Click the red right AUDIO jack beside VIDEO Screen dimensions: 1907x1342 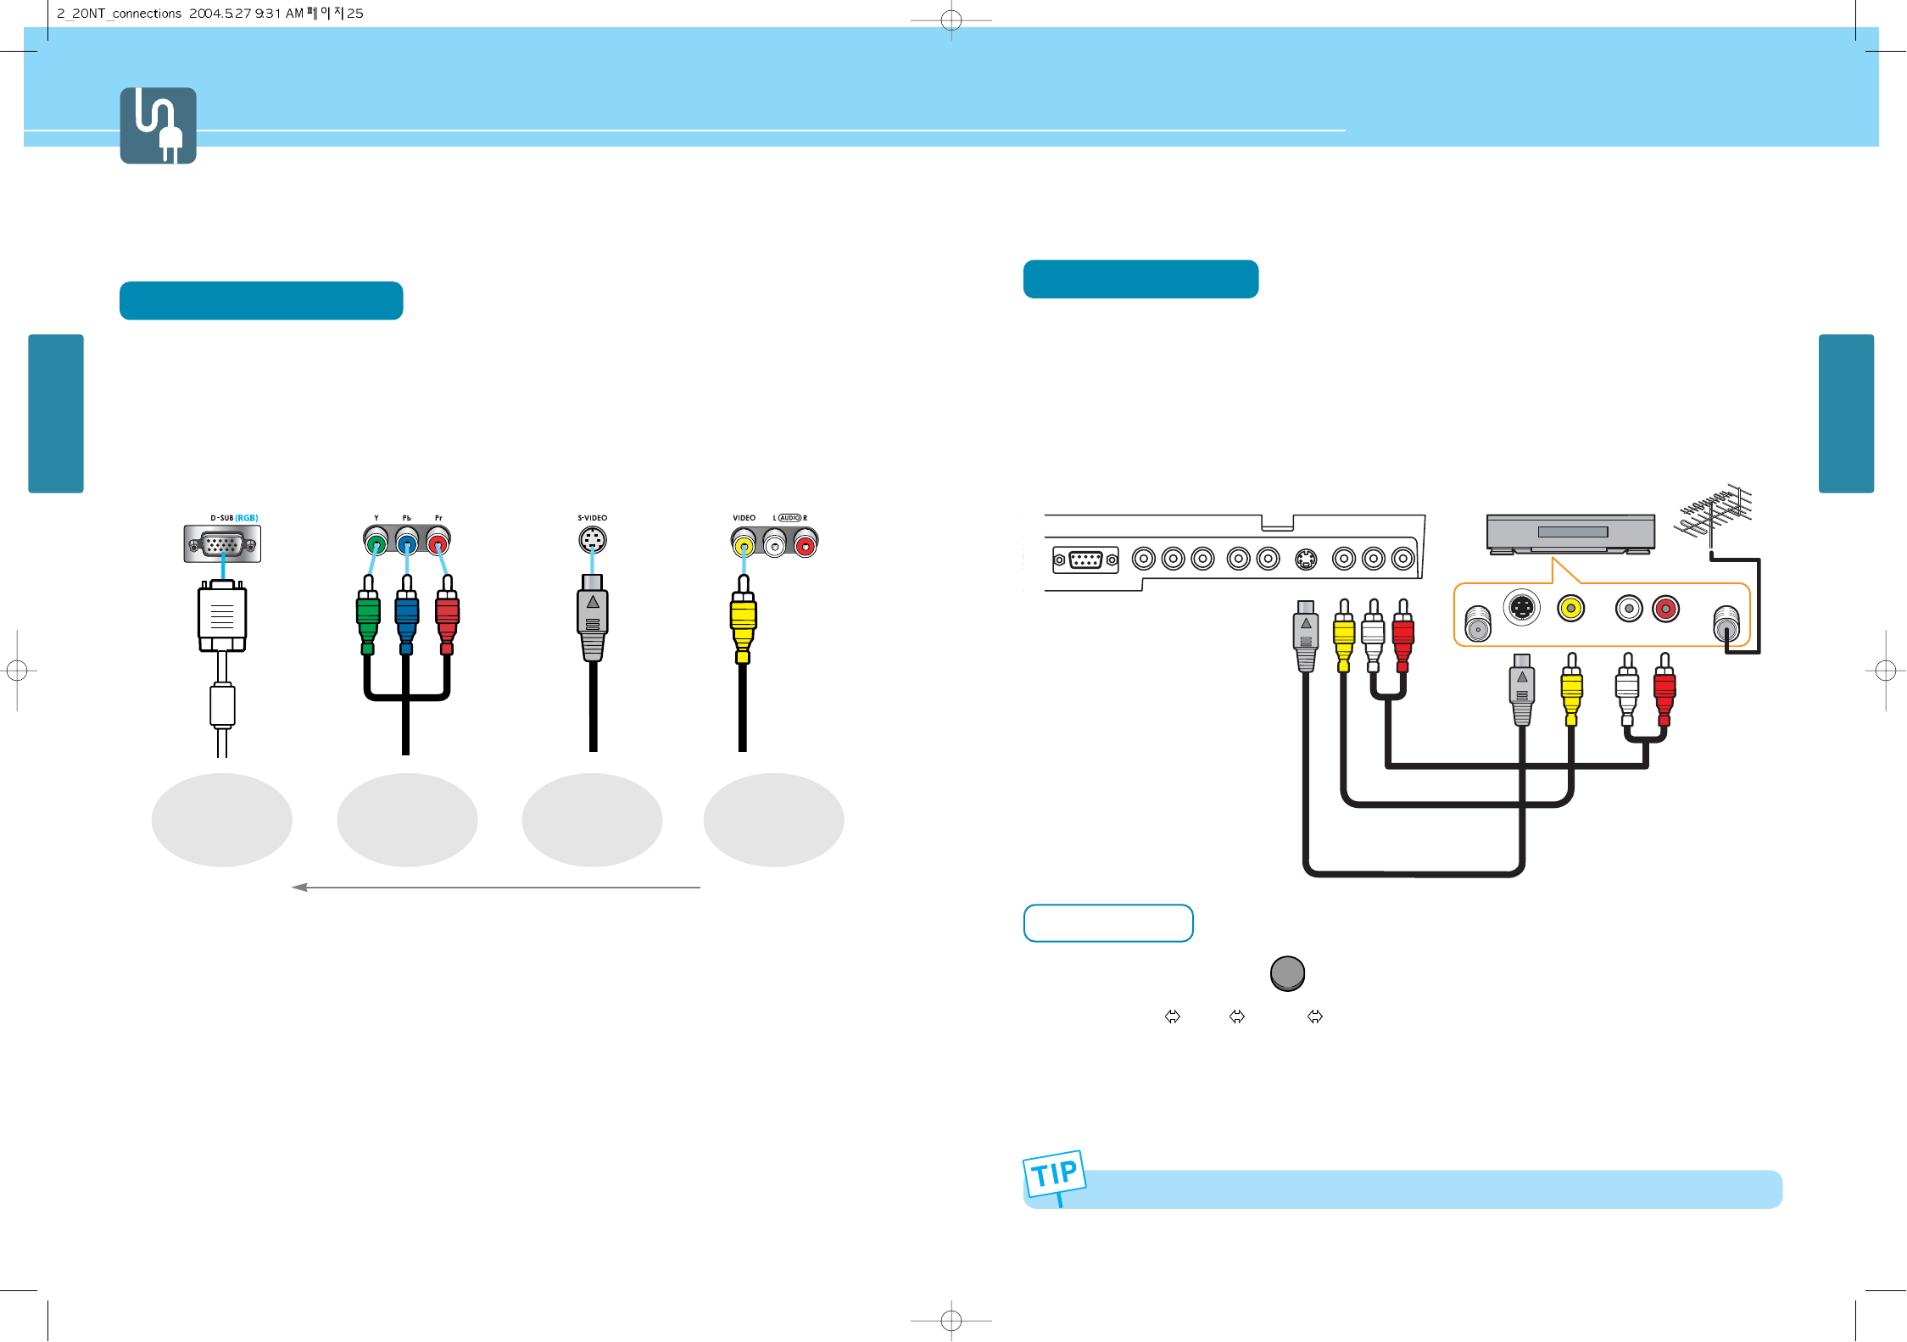[x=806, y=544]
